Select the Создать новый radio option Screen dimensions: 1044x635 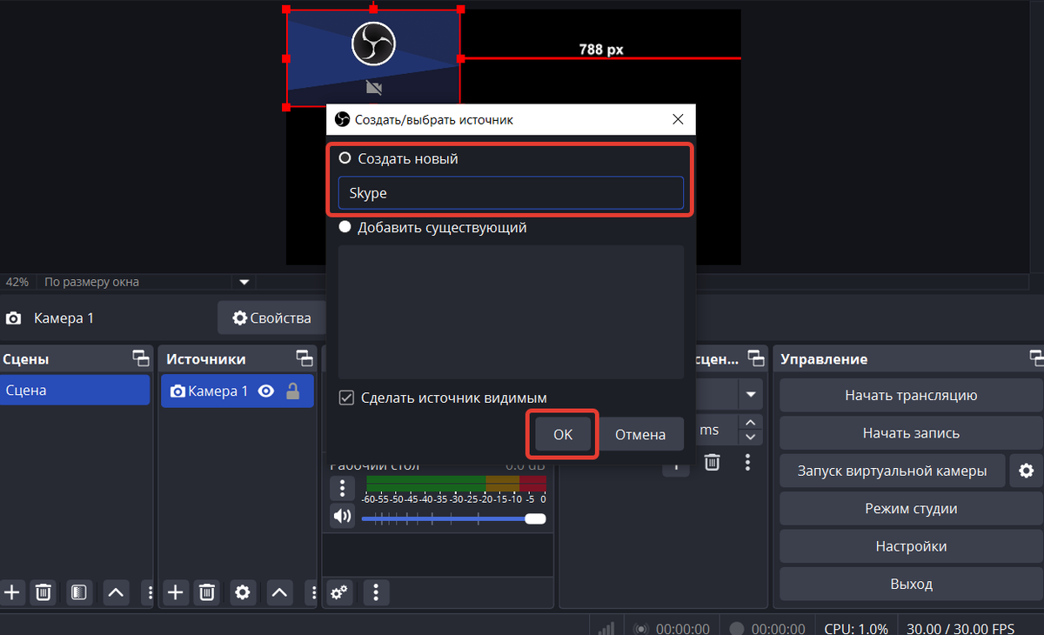click(345, 158)
